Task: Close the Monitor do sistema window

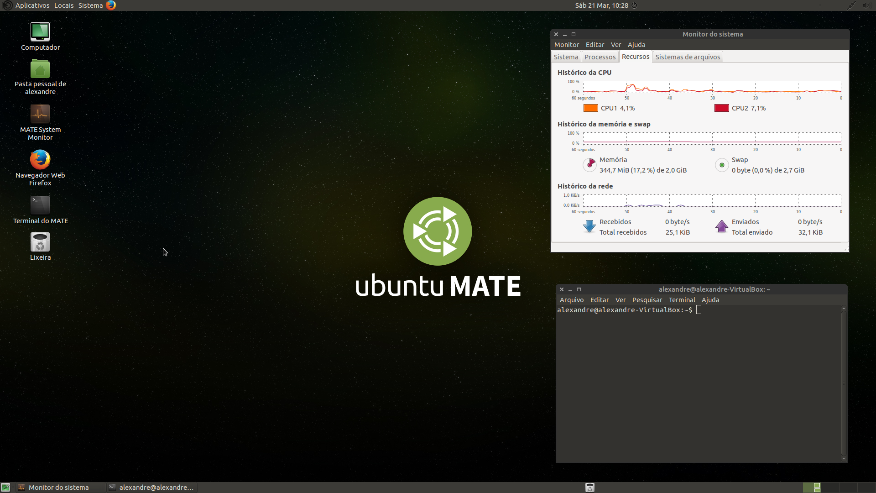Action: click(556, 34)
